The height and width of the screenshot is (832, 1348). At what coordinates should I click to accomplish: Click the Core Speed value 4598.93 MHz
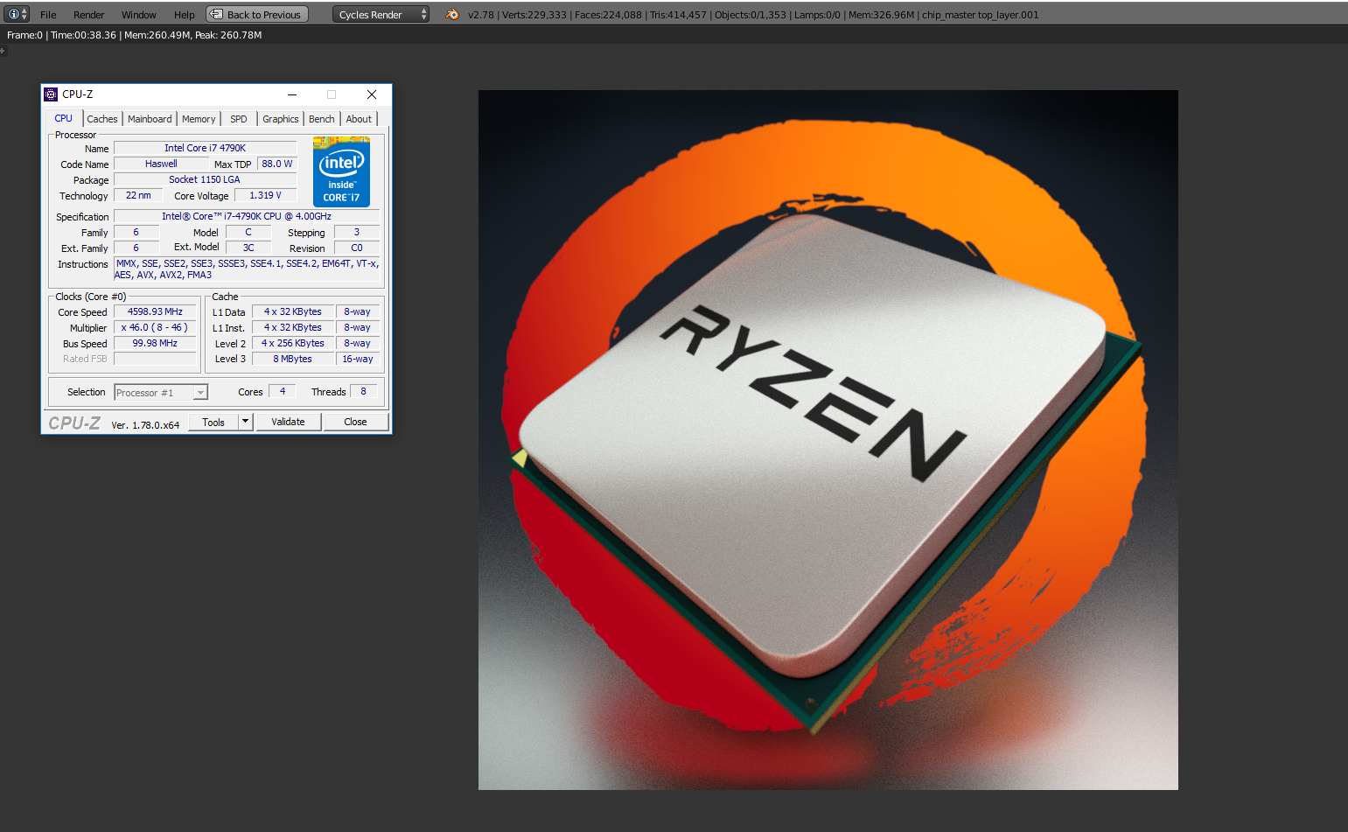coord(156,312)
